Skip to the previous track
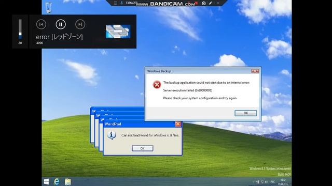 [41, 24]
